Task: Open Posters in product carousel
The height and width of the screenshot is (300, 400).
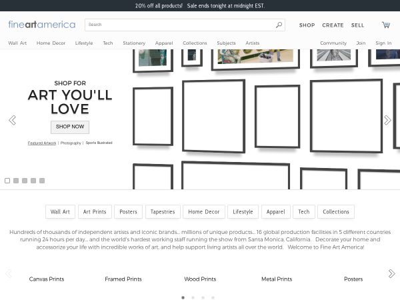Action: point(353,279)
